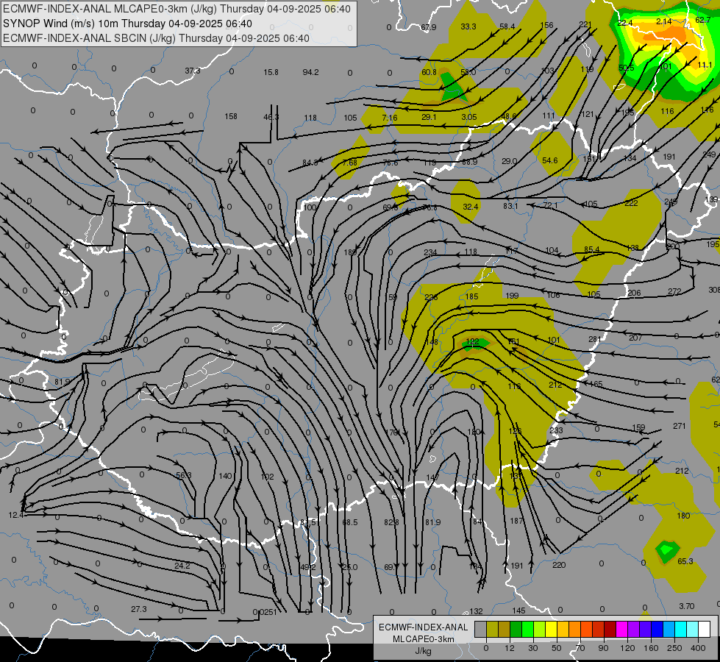Click the map value 32.4
The image size is (720, 662).
click(470, 207)
